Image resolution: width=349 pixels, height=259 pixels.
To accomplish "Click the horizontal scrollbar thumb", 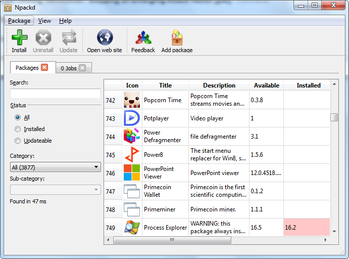I will click(172, 240).
